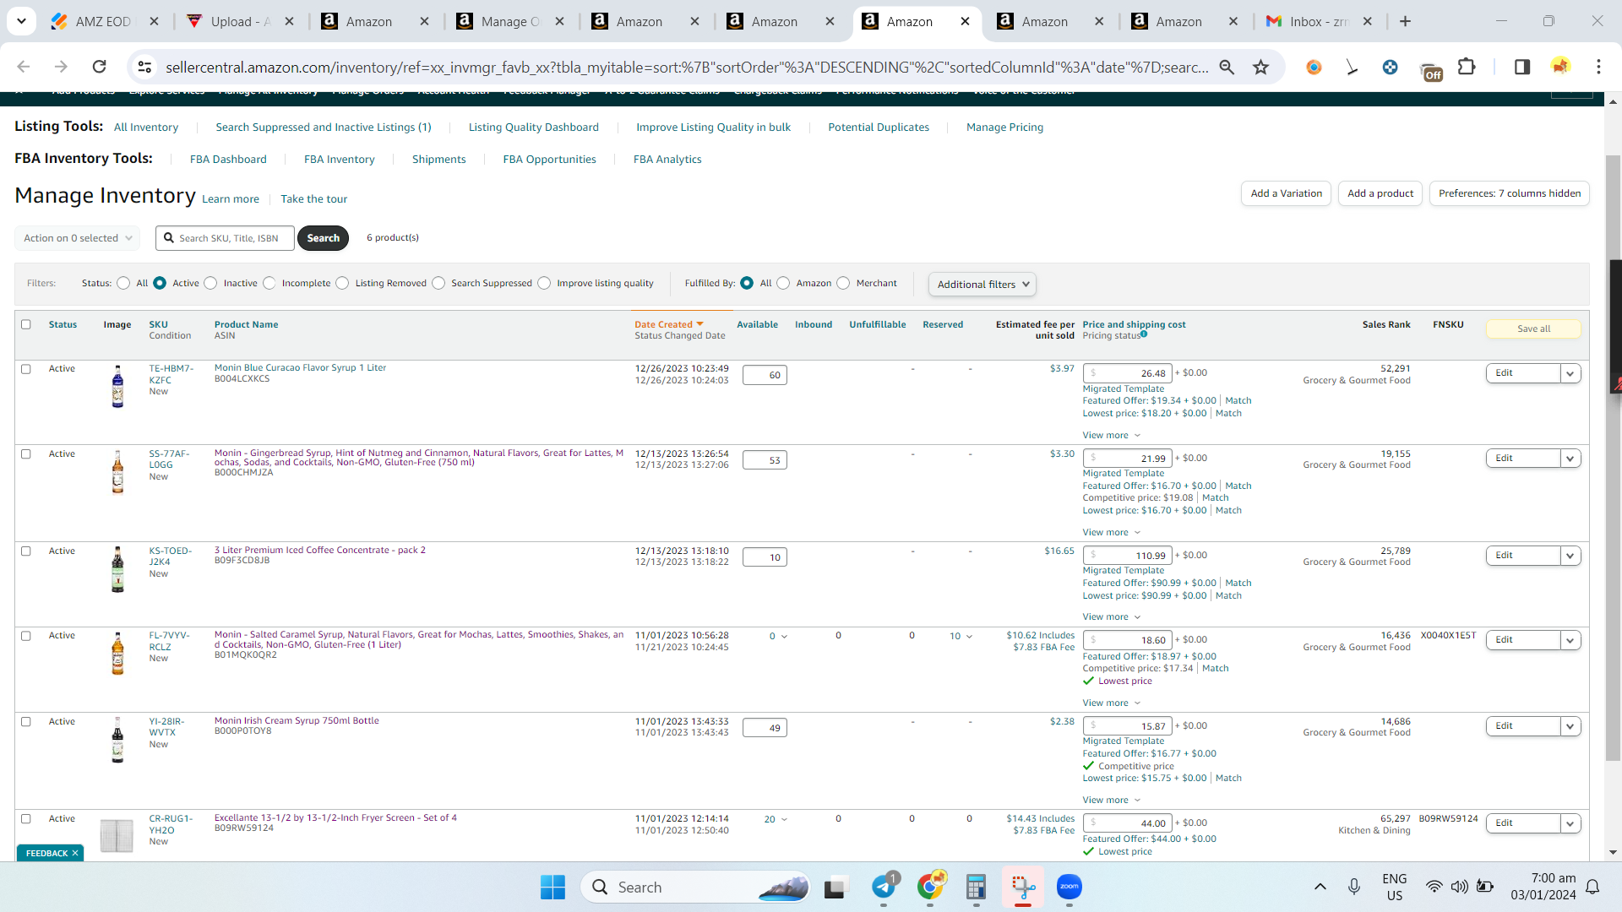Bookmark this page with the star icon

[x=1261, y=67]
